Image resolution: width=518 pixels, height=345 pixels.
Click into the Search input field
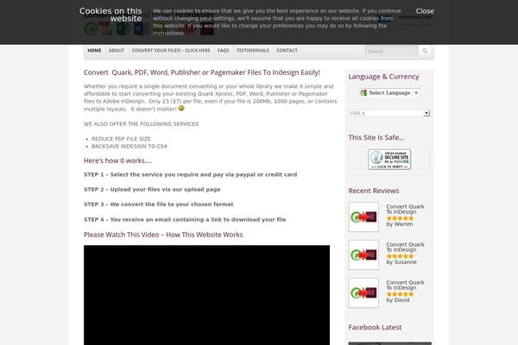pyautogui.click(x=391, y=51)
